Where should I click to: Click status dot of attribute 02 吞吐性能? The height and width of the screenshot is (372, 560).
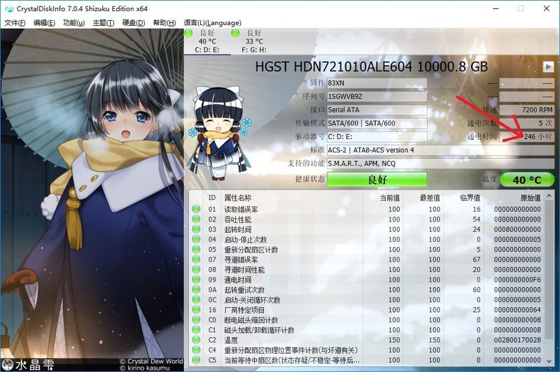click(x=196, y=219)
